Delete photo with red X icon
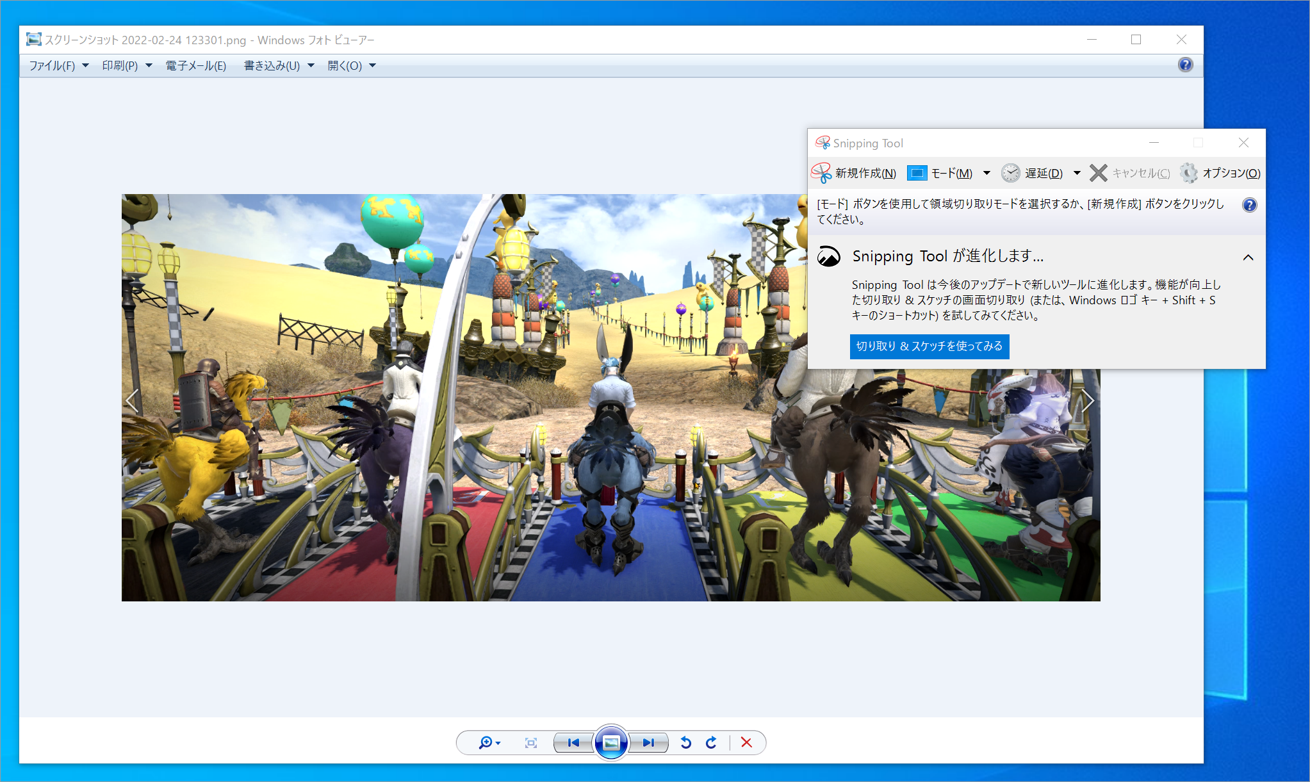The height and width of the screenshot is (782, 1310). point(746,742)
